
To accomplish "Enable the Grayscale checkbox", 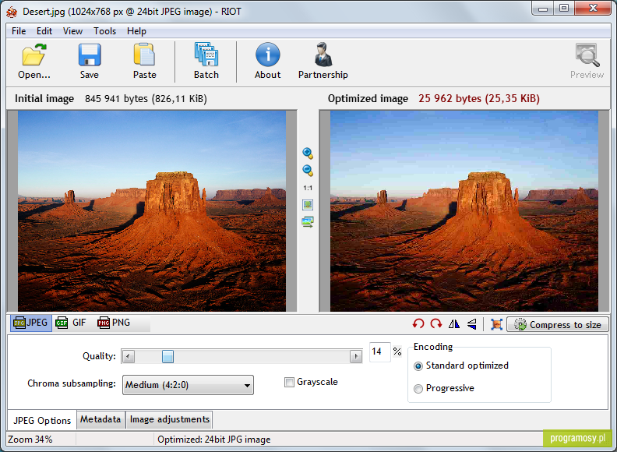I will [289, 383].
